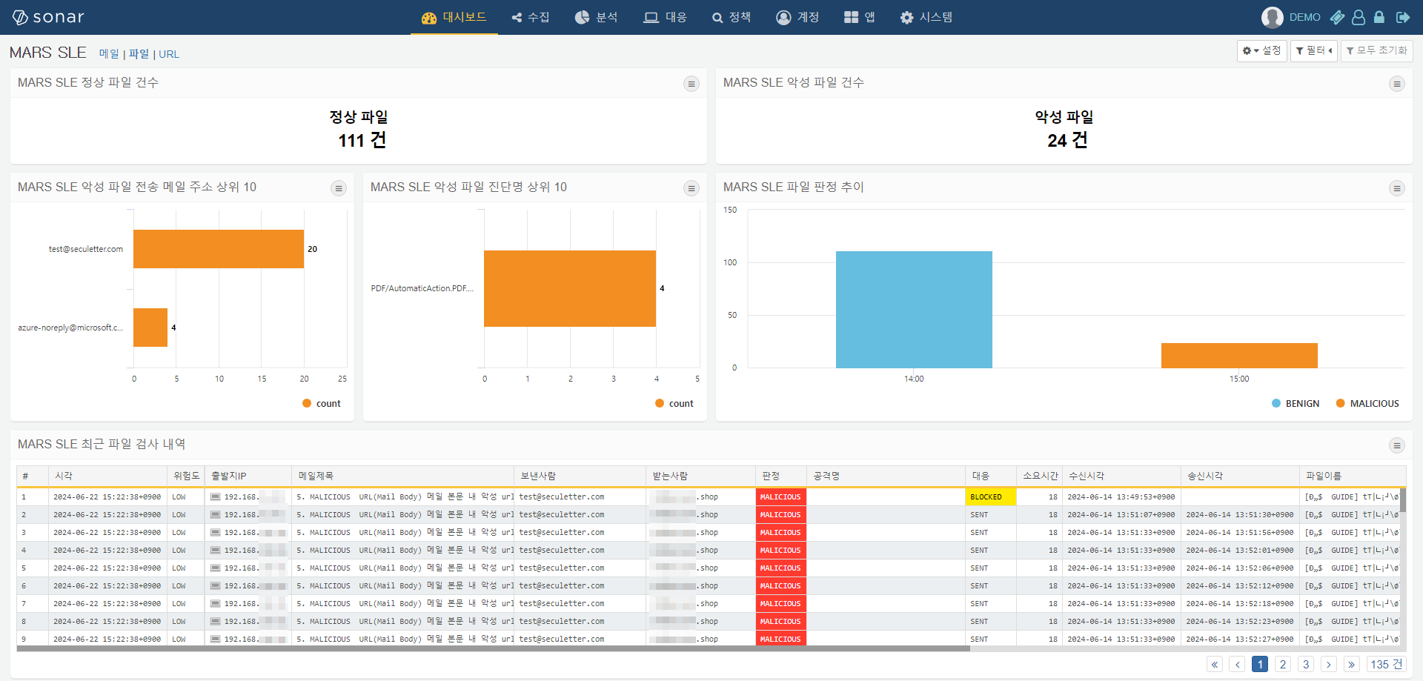1423x681 pixels.
Task: Open the 파일 link next to MARS SLE
Action: [139, 54]
